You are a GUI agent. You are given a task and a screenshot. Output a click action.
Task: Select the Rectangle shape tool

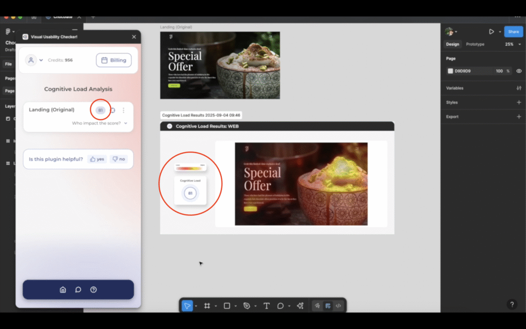(x=227, y=306)
